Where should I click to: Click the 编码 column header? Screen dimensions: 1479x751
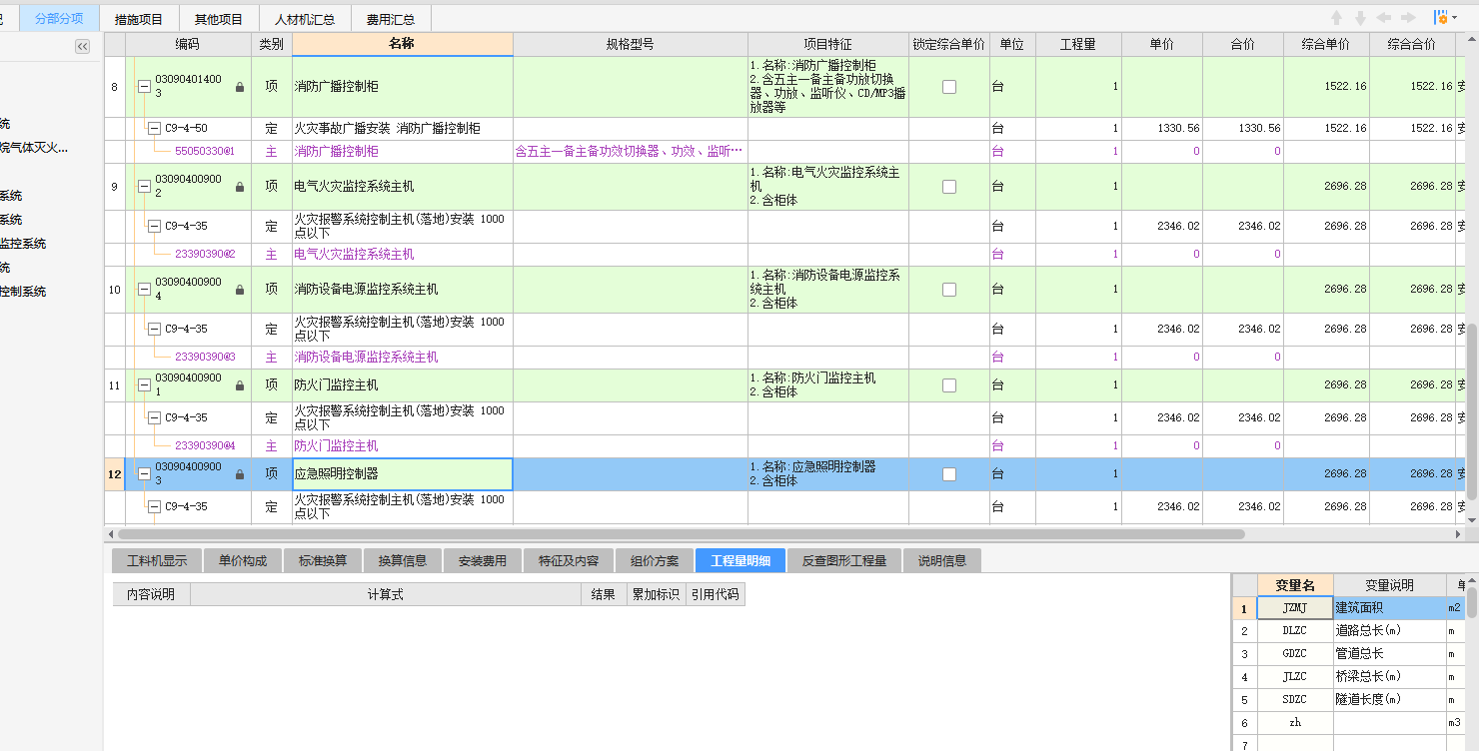click(188, 44)
